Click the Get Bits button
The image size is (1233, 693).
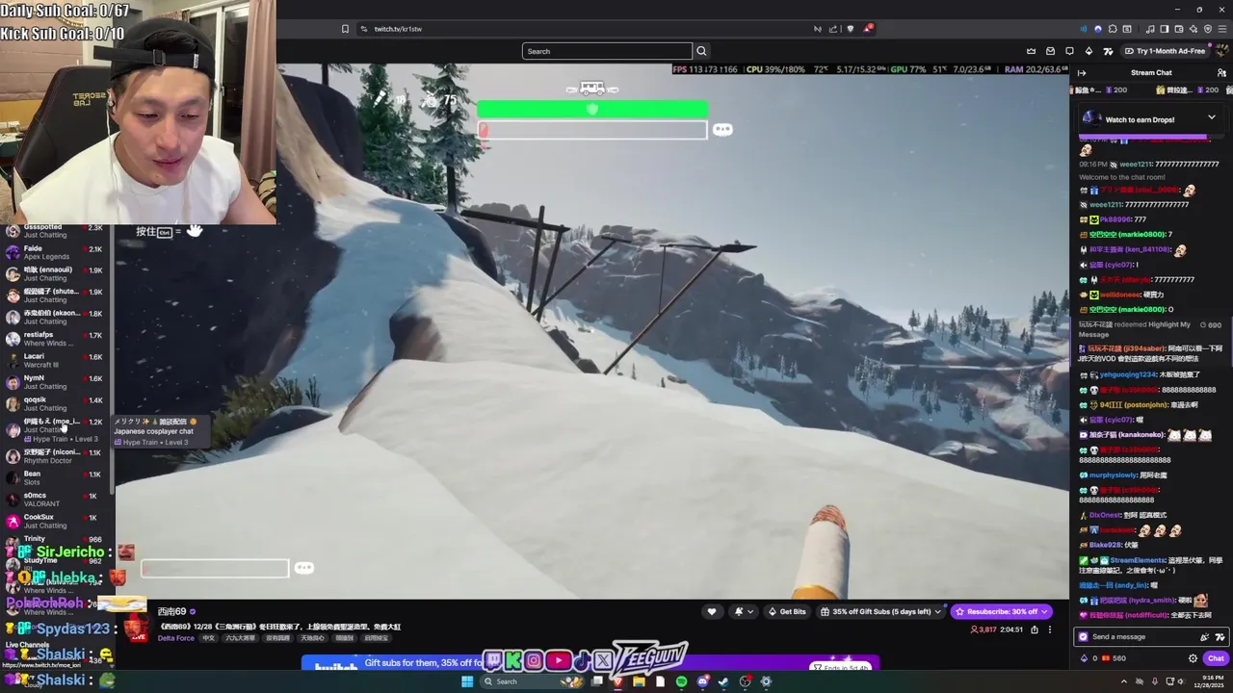(787, 611)
